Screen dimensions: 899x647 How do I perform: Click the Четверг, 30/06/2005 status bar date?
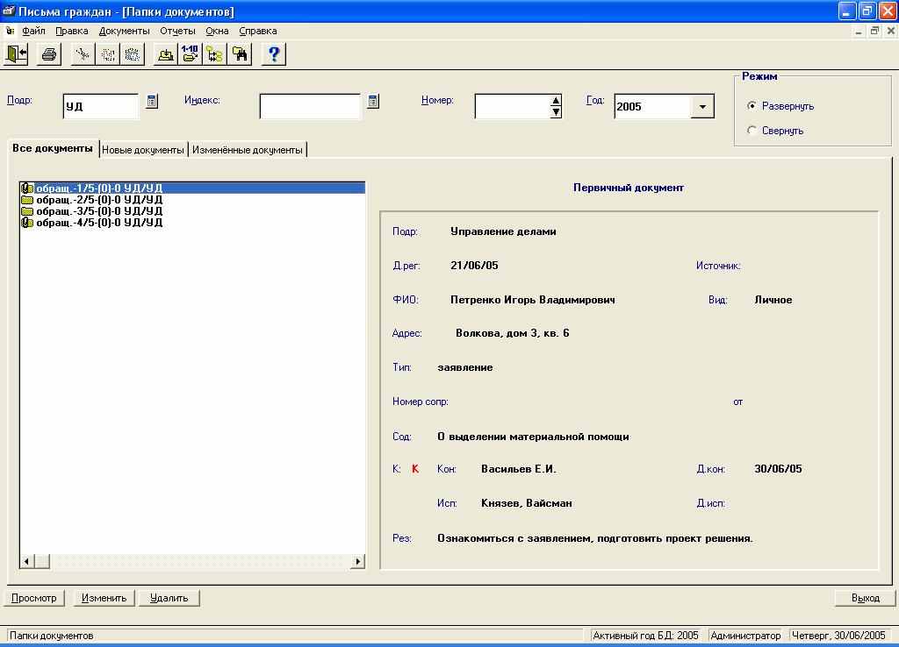point(838,636)
